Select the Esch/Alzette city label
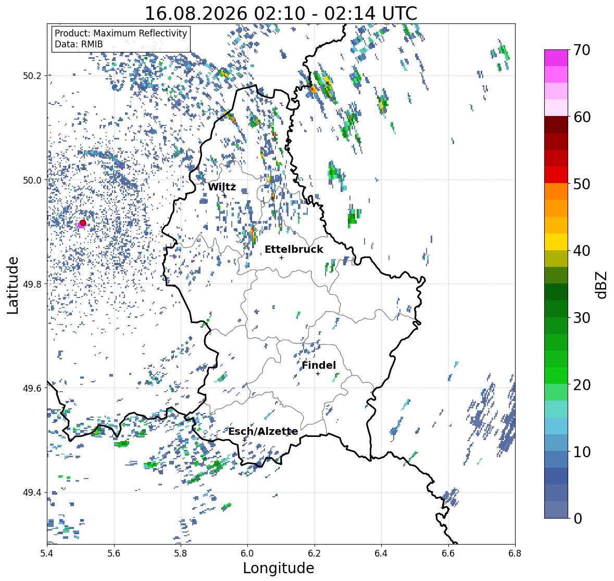Viewport: 614px width, 581px height. [x=263, y=431]
